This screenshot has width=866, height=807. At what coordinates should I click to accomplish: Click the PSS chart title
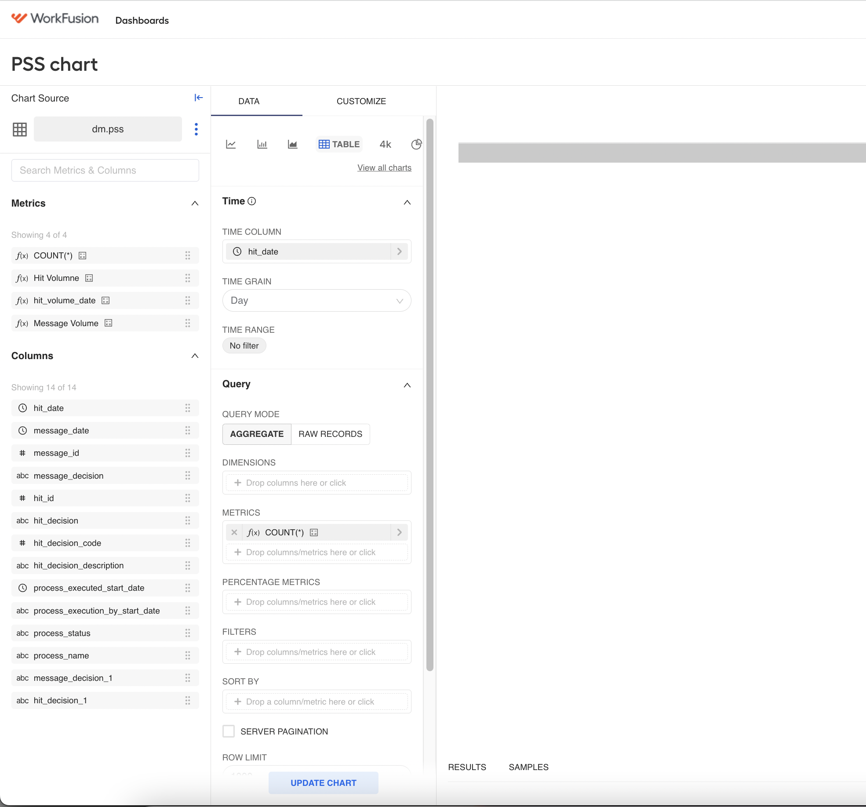click(x=55, y=64)
